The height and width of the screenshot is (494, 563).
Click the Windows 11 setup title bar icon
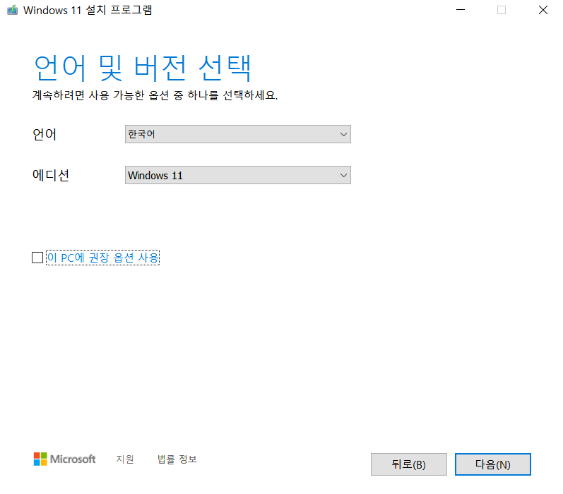(12, 10)
